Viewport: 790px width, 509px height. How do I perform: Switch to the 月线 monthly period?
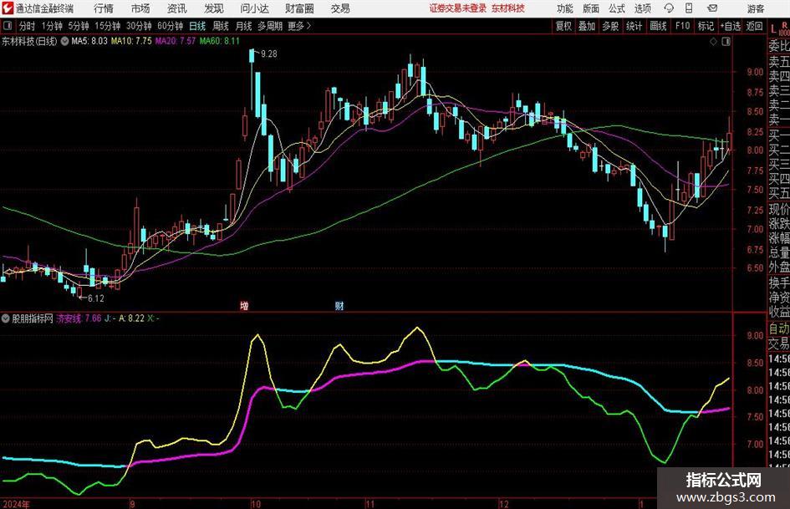point(243,26)
